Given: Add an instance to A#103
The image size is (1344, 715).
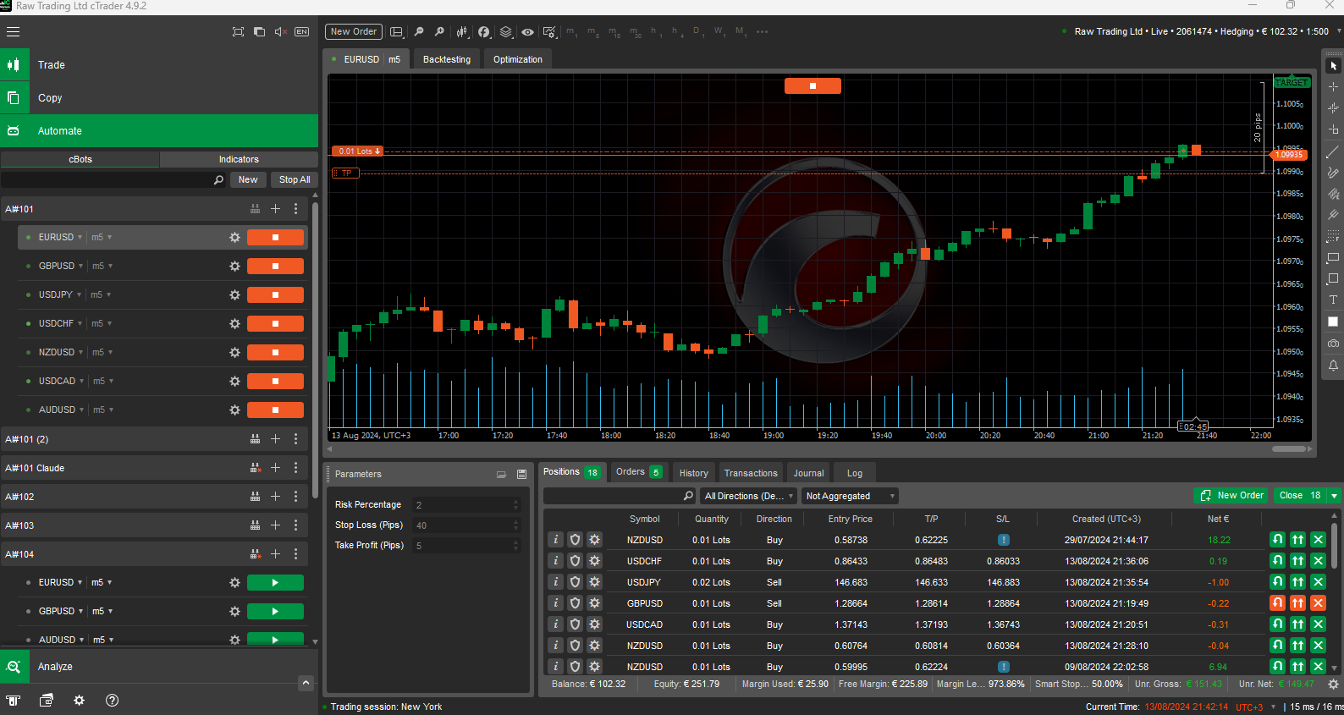Looking at the screenshot, I should (275, 525).
